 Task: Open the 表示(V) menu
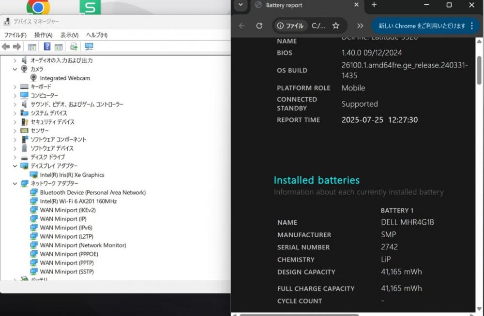[69, 35]
